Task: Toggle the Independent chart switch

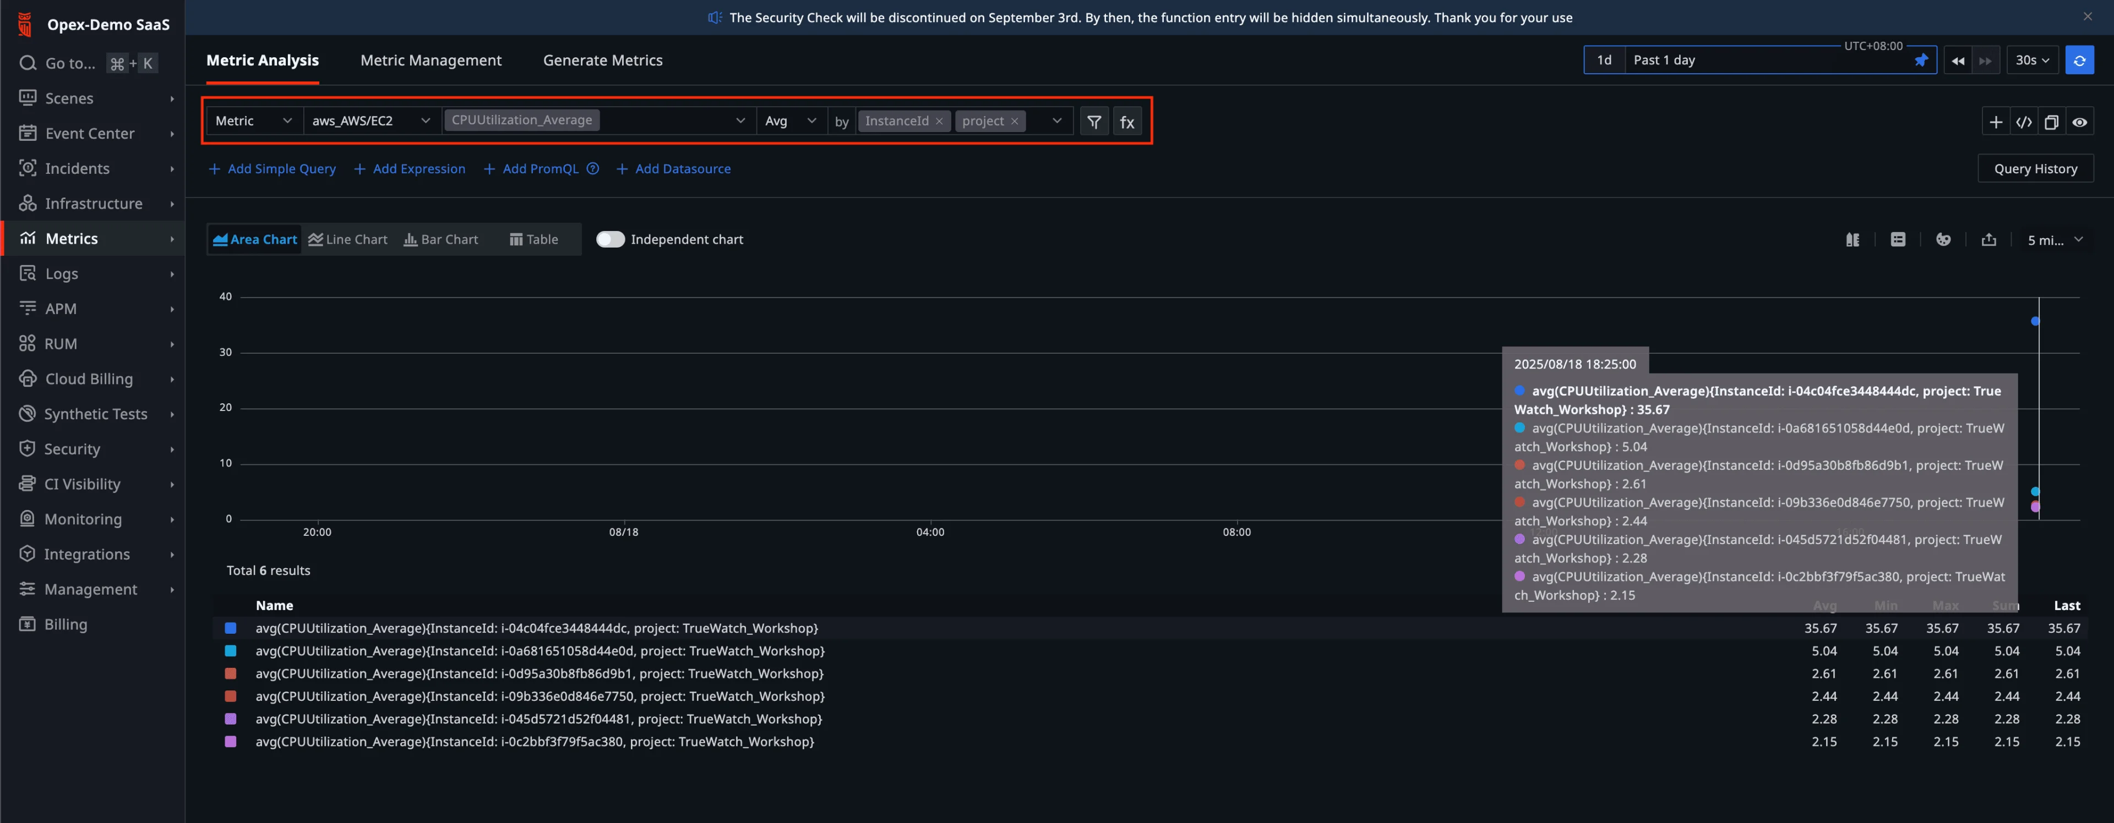Action: (610, 239)
